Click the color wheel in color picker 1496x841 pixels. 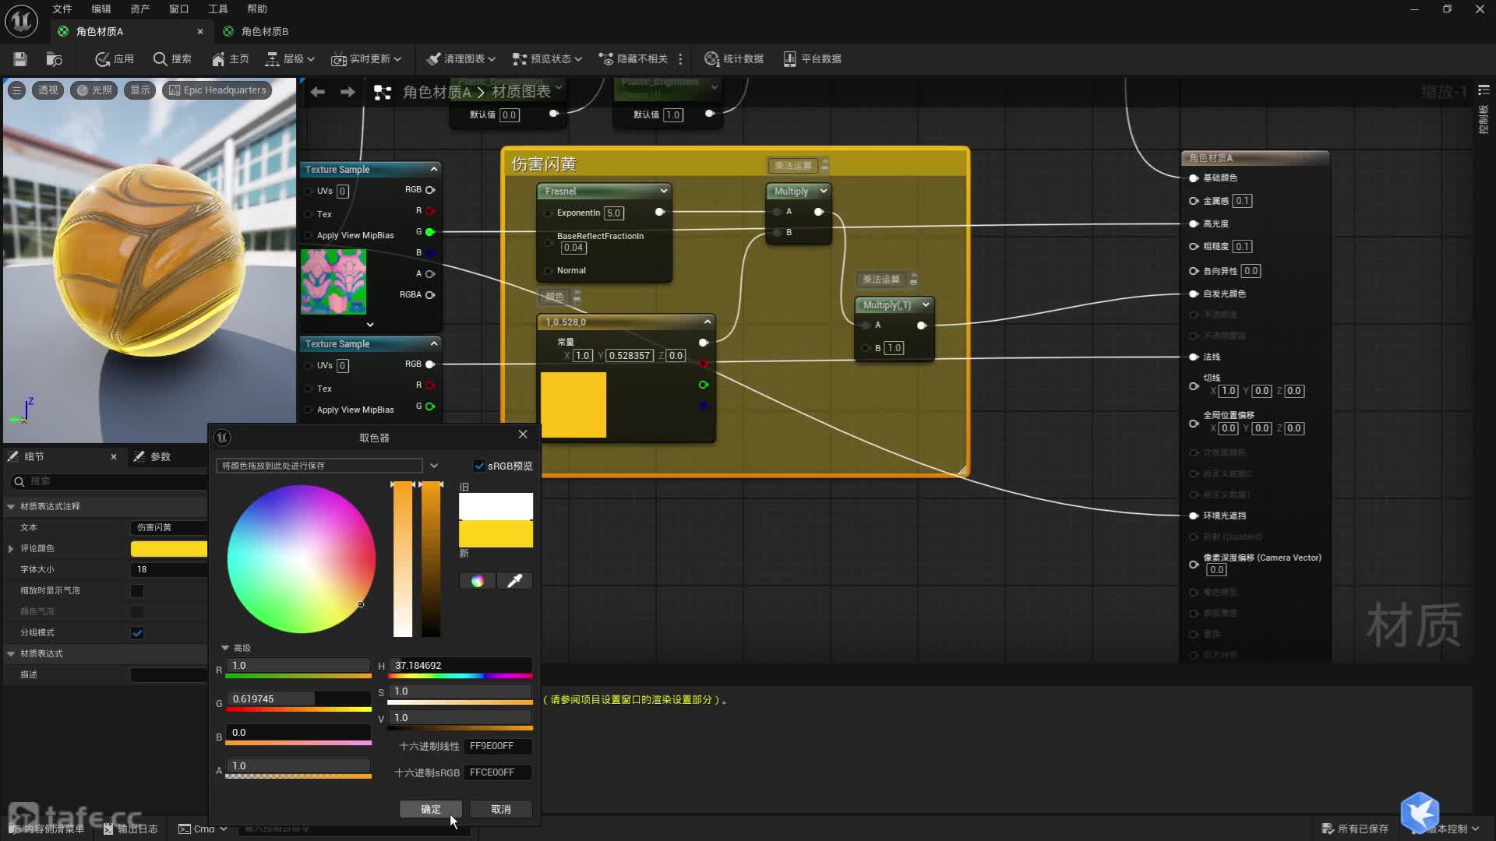pyautogui.click(x=301, y=558)
